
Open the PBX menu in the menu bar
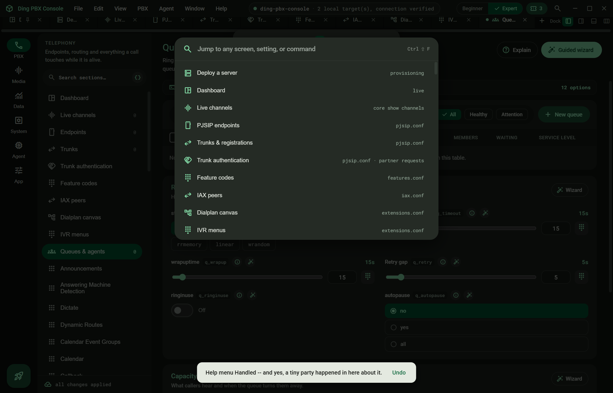pyautogui.click(x=143, y=9)
